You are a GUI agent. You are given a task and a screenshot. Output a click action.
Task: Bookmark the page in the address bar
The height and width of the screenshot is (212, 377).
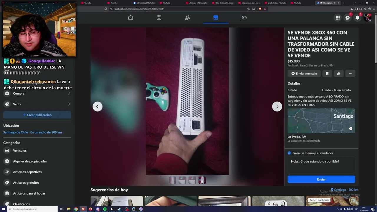point(105,9)
